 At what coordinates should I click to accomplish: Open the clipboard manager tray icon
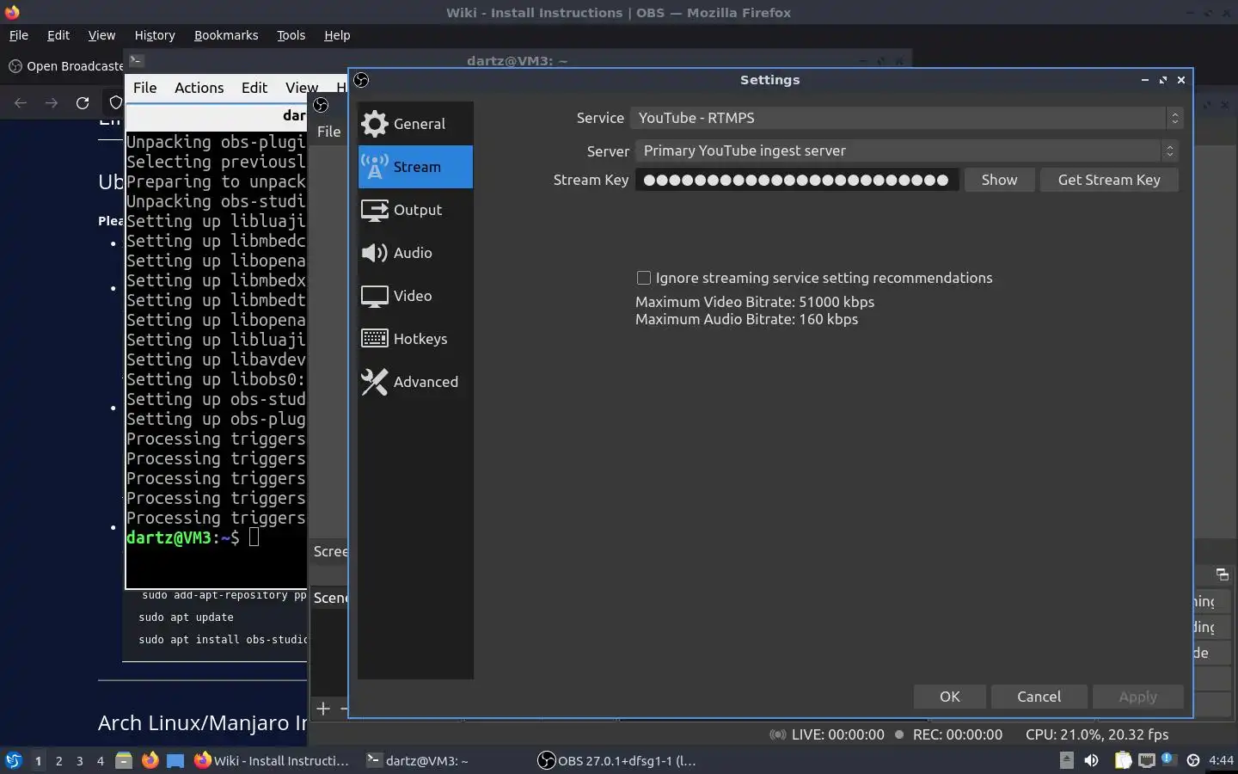pyautogui.click(x=1123, y=760)
